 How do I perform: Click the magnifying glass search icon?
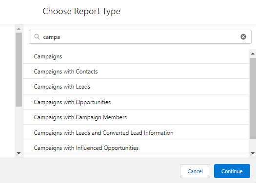tap(37, 37)
